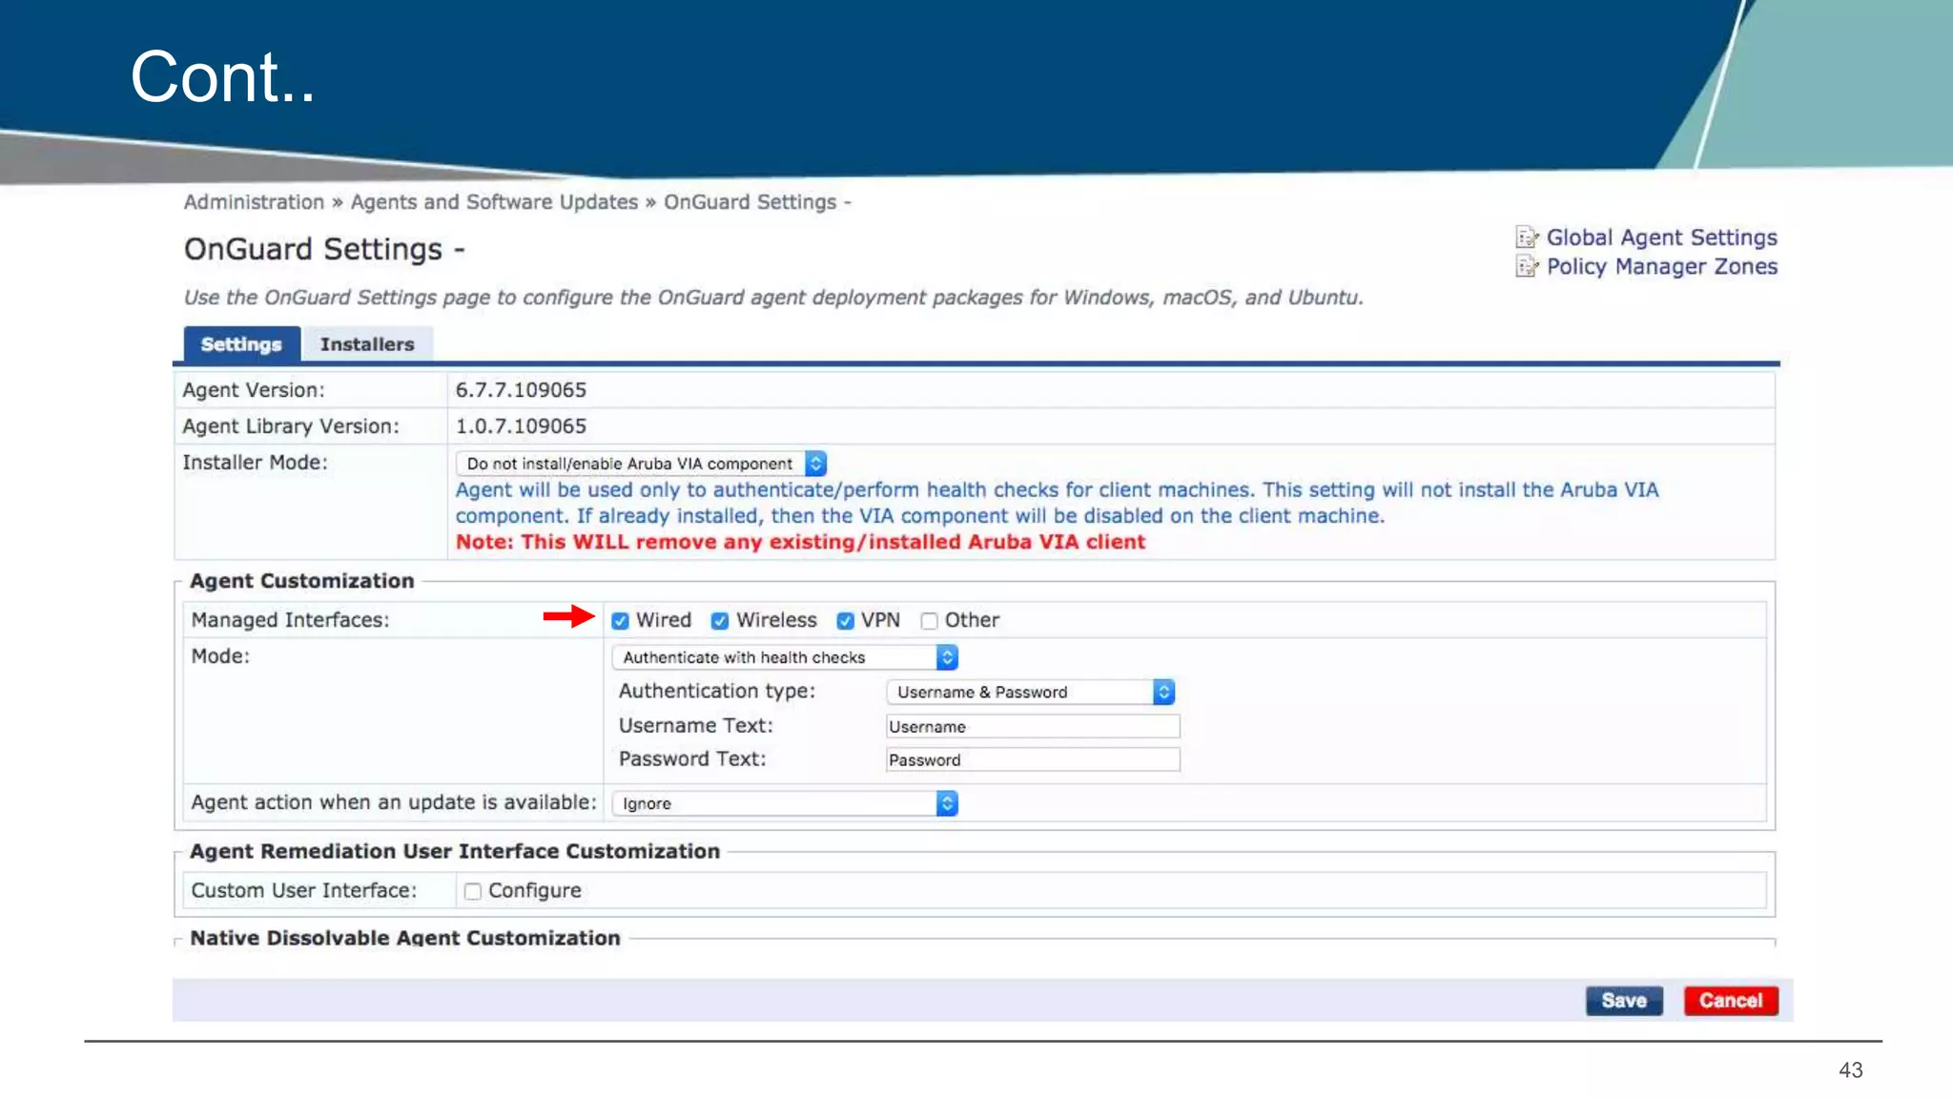Click the Agent Version value 6.7.7.109065
The width and height of the screenshot is (1953, 1099).
tap(521, 390)
